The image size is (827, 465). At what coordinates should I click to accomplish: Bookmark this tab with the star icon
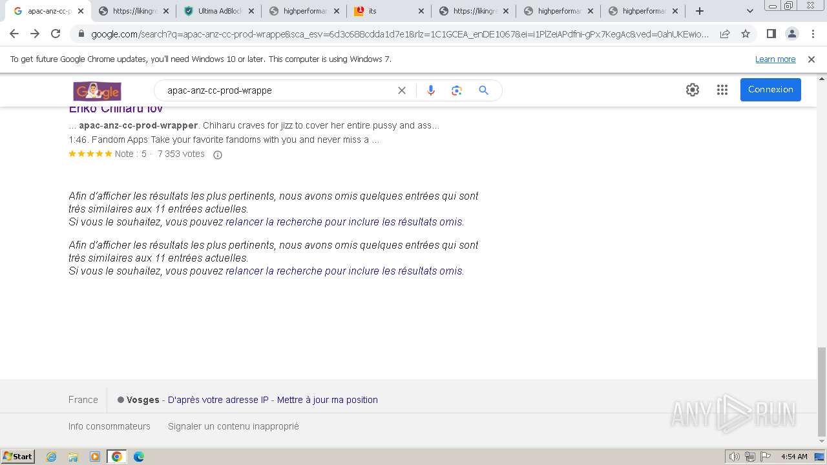tap(746, 34)
